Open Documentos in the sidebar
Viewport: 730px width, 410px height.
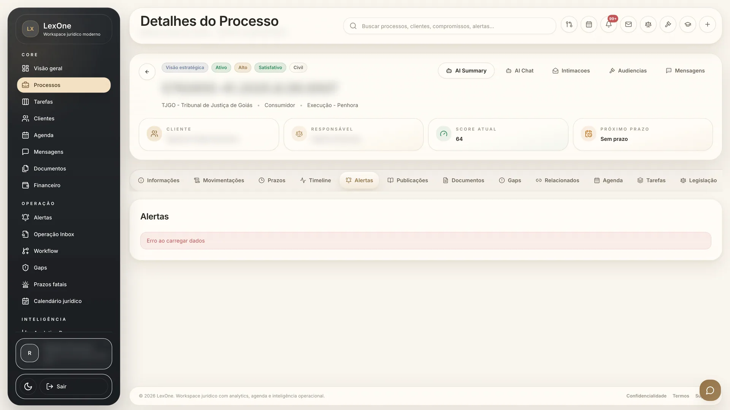(64, 169)
